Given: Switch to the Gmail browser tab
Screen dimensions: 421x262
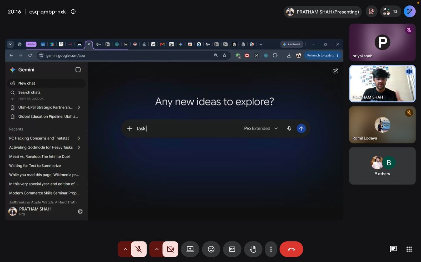Looking at the screenshot, I should click(162, 44).
